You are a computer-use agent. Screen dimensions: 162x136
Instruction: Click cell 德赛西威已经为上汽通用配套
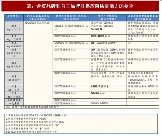click(143, 38)
